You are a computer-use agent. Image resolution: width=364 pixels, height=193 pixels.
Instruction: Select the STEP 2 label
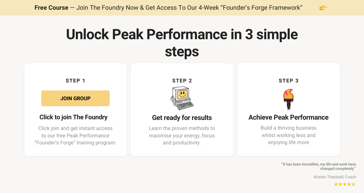[182, 81]
